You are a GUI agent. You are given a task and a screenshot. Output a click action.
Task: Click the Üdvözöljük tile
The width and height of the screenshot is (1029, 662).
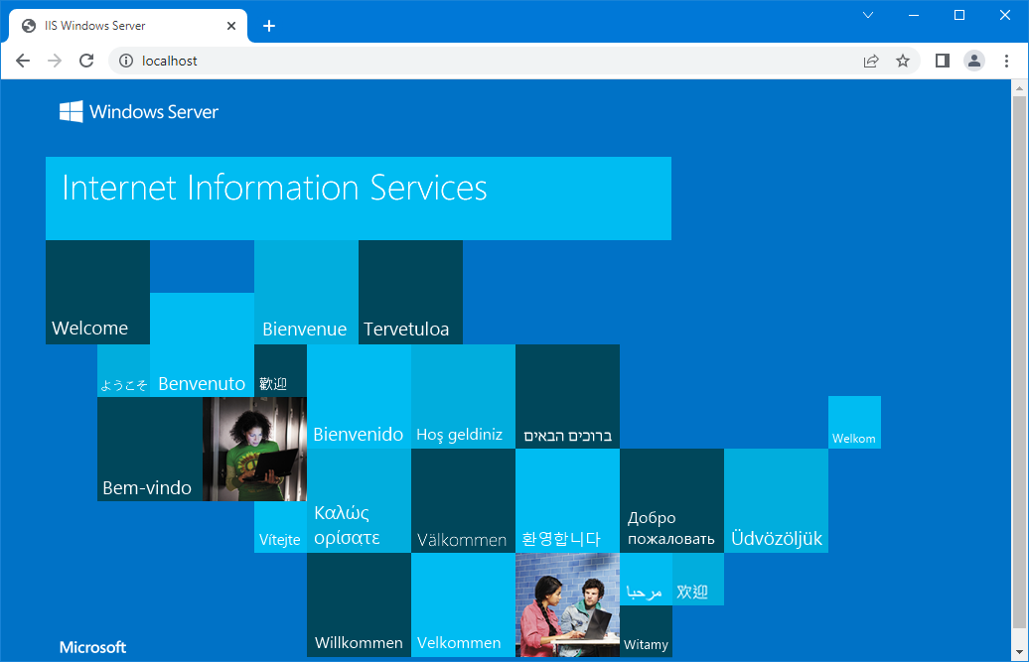[x=777, y=501]
